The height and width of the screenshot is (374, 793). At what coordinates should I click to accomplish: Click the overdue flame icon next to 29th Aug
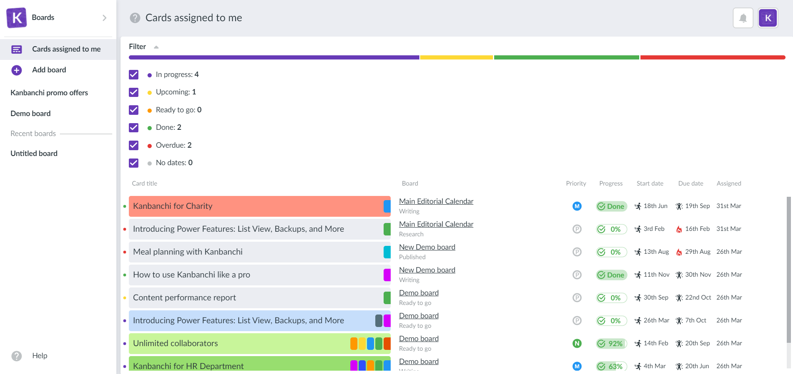679,252
